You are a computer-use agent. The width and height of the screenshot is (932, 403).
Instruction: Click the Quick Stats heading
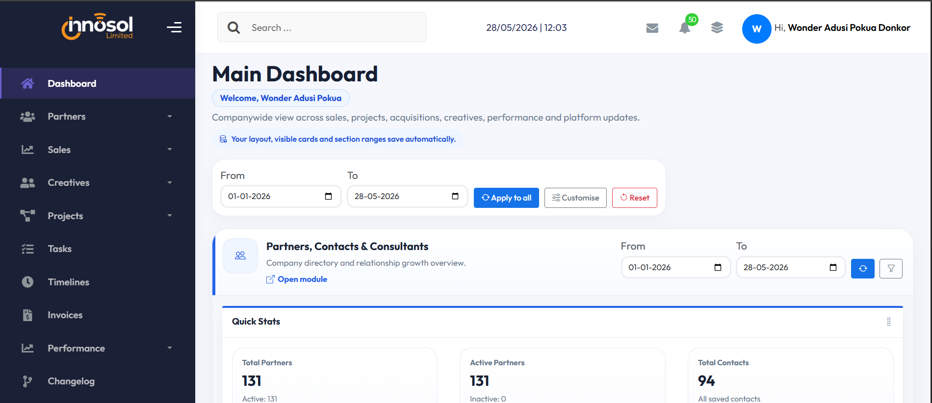[256, 322]
